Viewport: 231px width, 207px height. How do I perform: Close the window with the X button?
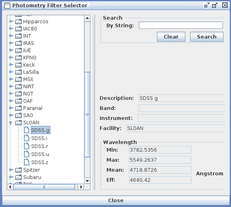pos(225,5)
